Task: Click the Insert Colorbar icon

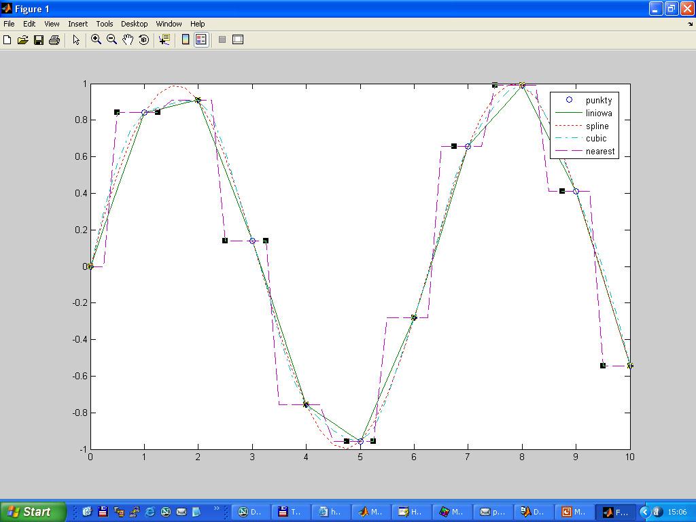Action: coord(186,39)
